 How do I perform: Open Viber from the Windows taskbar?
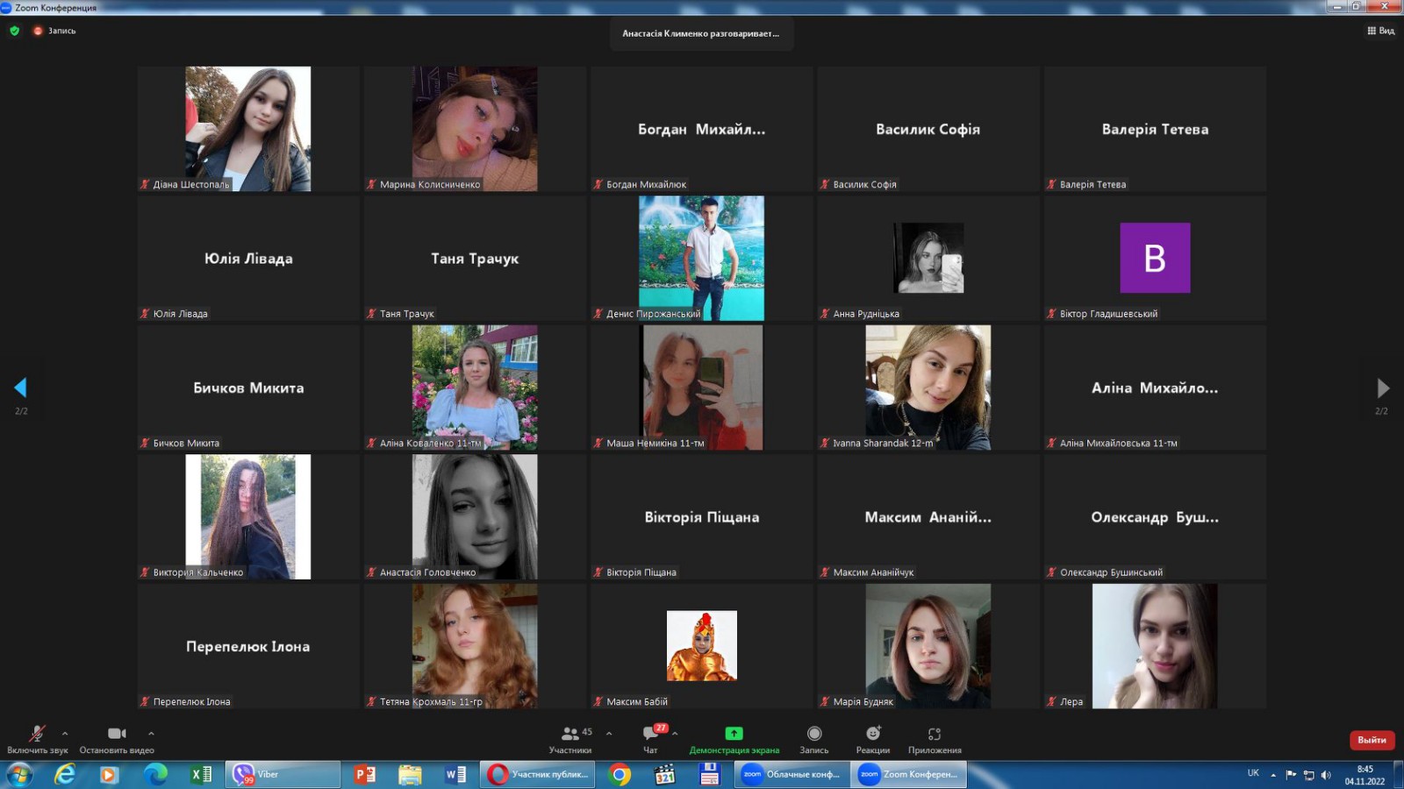283,774
